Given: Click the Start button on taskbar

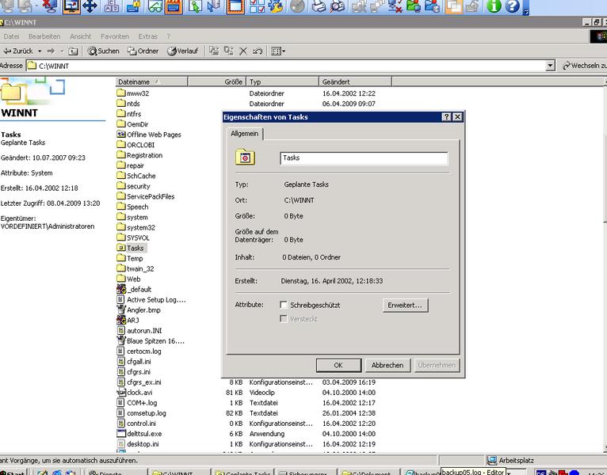Looking at the screenshot, I should pos(13,472).
